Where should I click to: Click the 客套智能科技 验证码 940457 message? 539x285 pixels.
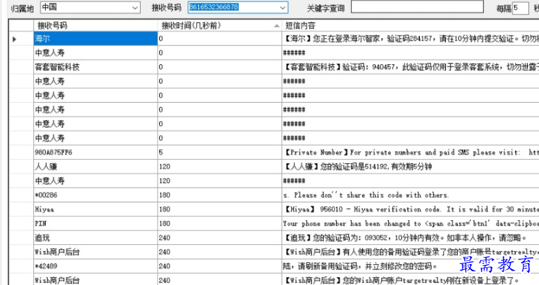click(x=411, y=67)
